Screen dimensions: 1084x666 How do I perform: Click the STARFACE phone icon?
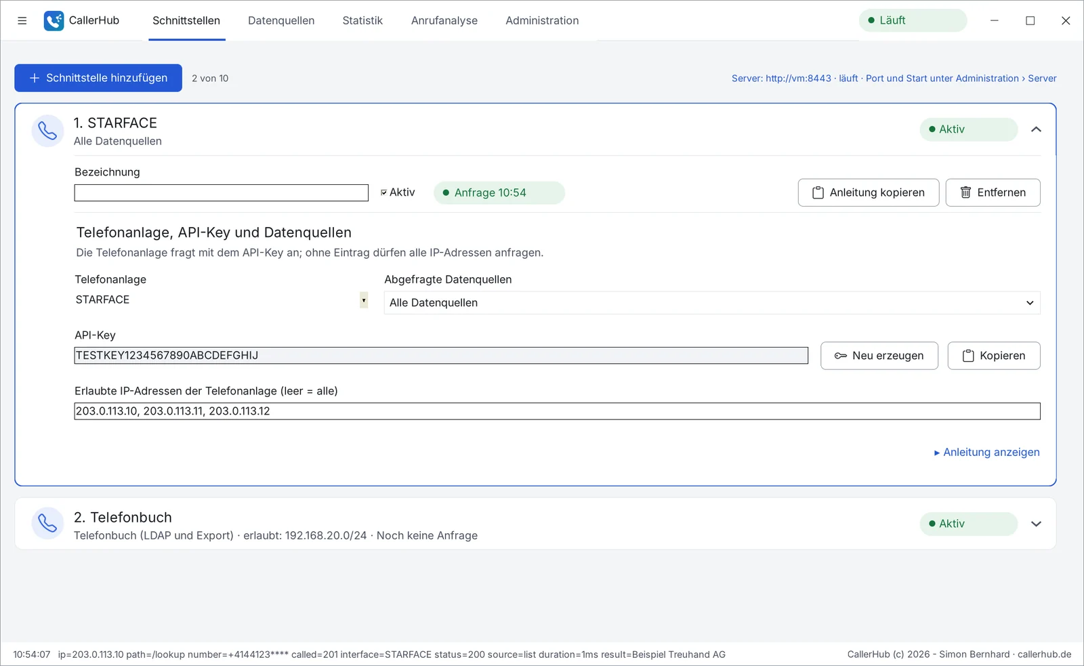pos(47,130)
